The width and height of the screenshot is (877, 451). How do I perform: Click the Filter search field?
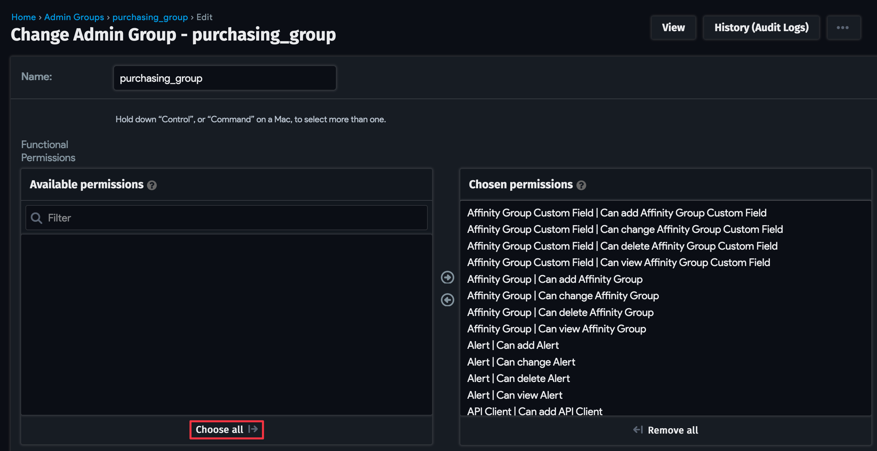(225, 217)
